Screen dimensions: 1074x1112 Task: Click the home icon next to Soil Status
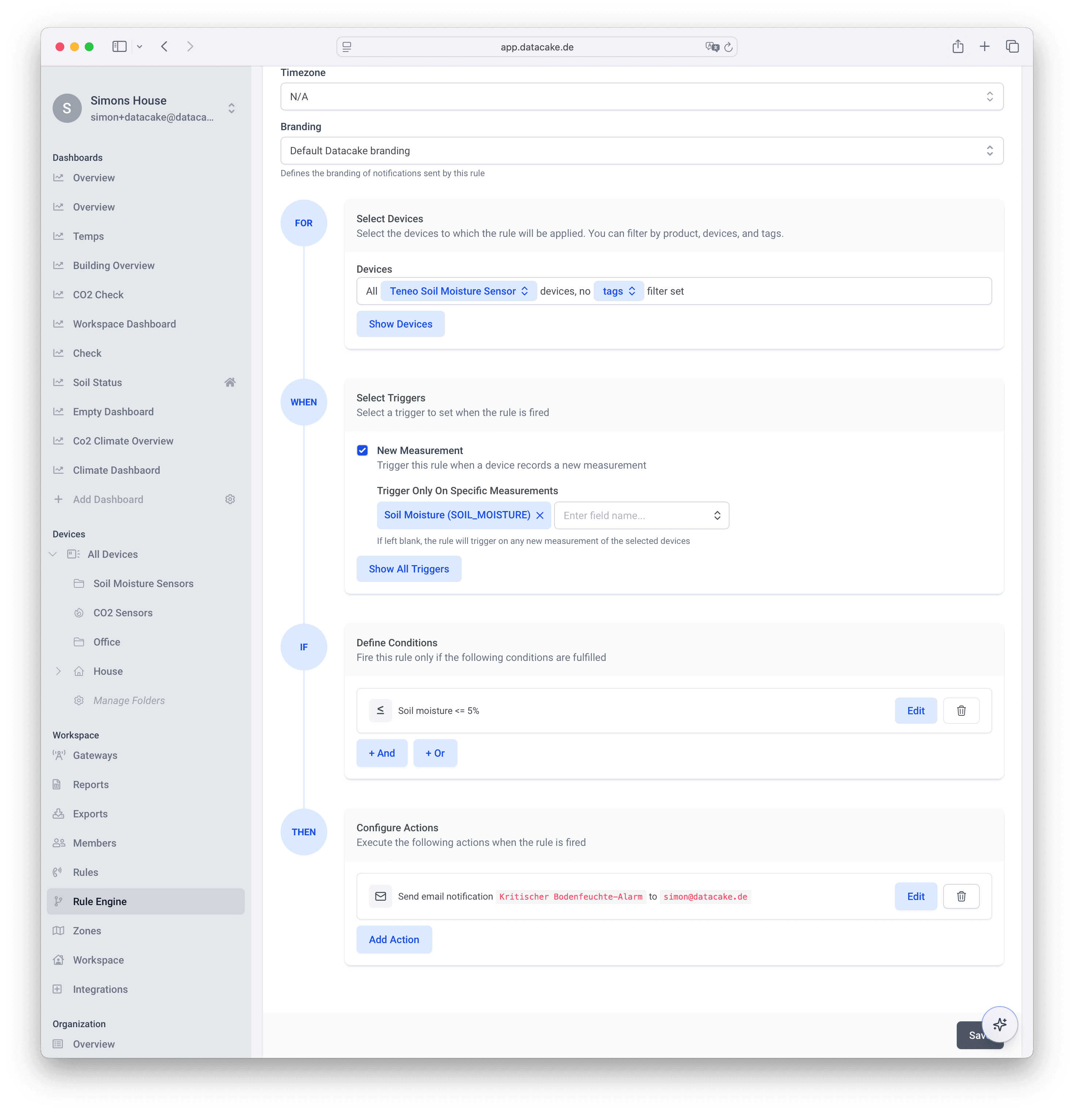click(x=230, y=382)
